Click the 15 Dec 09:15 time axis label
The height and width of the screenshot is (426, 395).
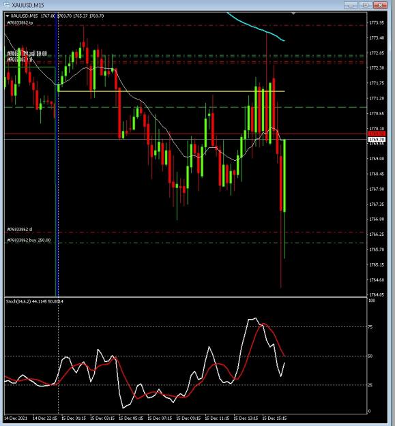coord(188,418)
